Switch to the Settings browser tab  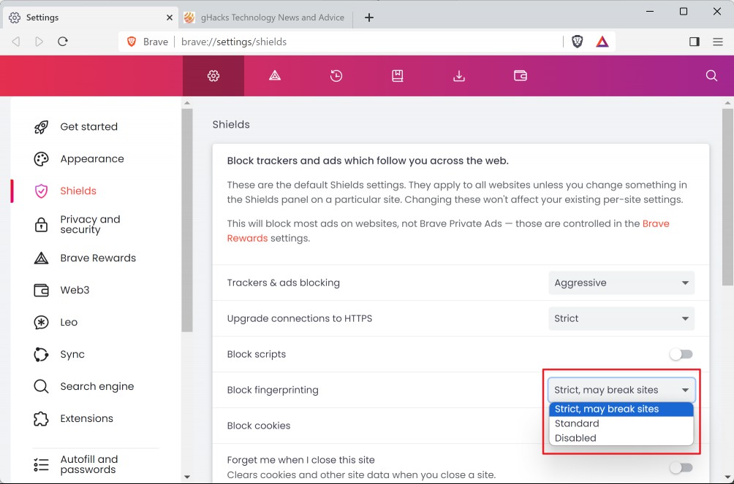click(91, 18)
